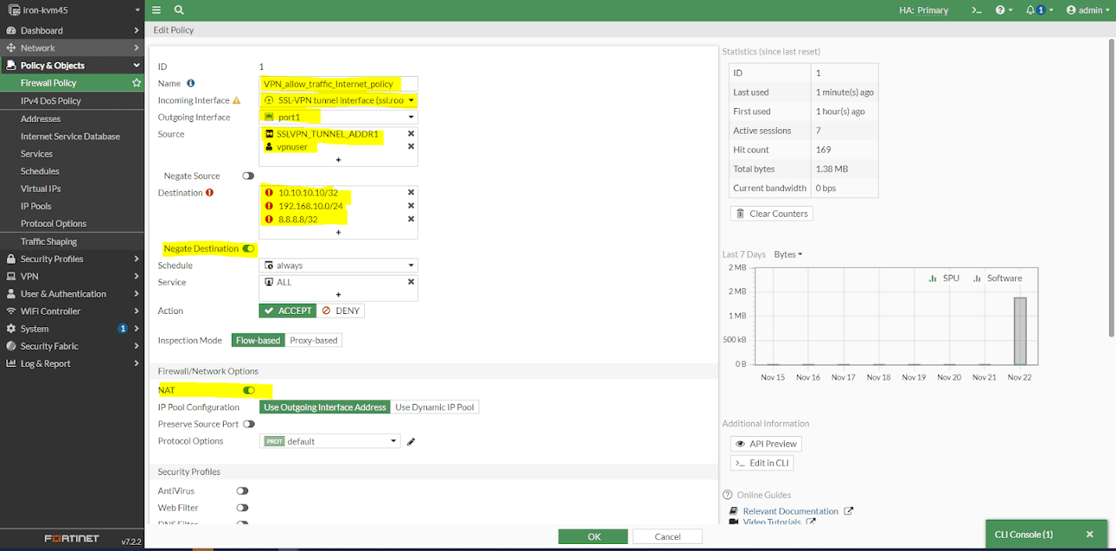Open the help question mark menu

(x=1004, y=10)
